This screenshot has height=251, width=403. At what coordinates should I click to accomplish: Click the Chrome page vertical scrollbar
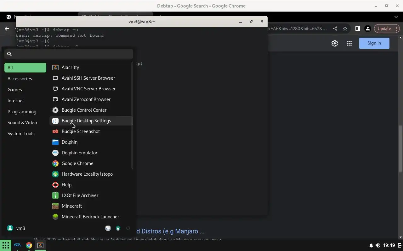click(x=400, y=148)
